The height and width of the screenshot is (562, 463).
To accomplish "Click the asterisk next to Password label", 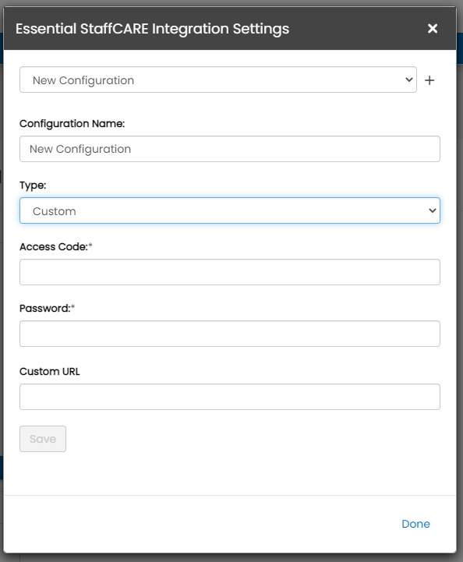I will pyautogui.click(x=72, y=307).
